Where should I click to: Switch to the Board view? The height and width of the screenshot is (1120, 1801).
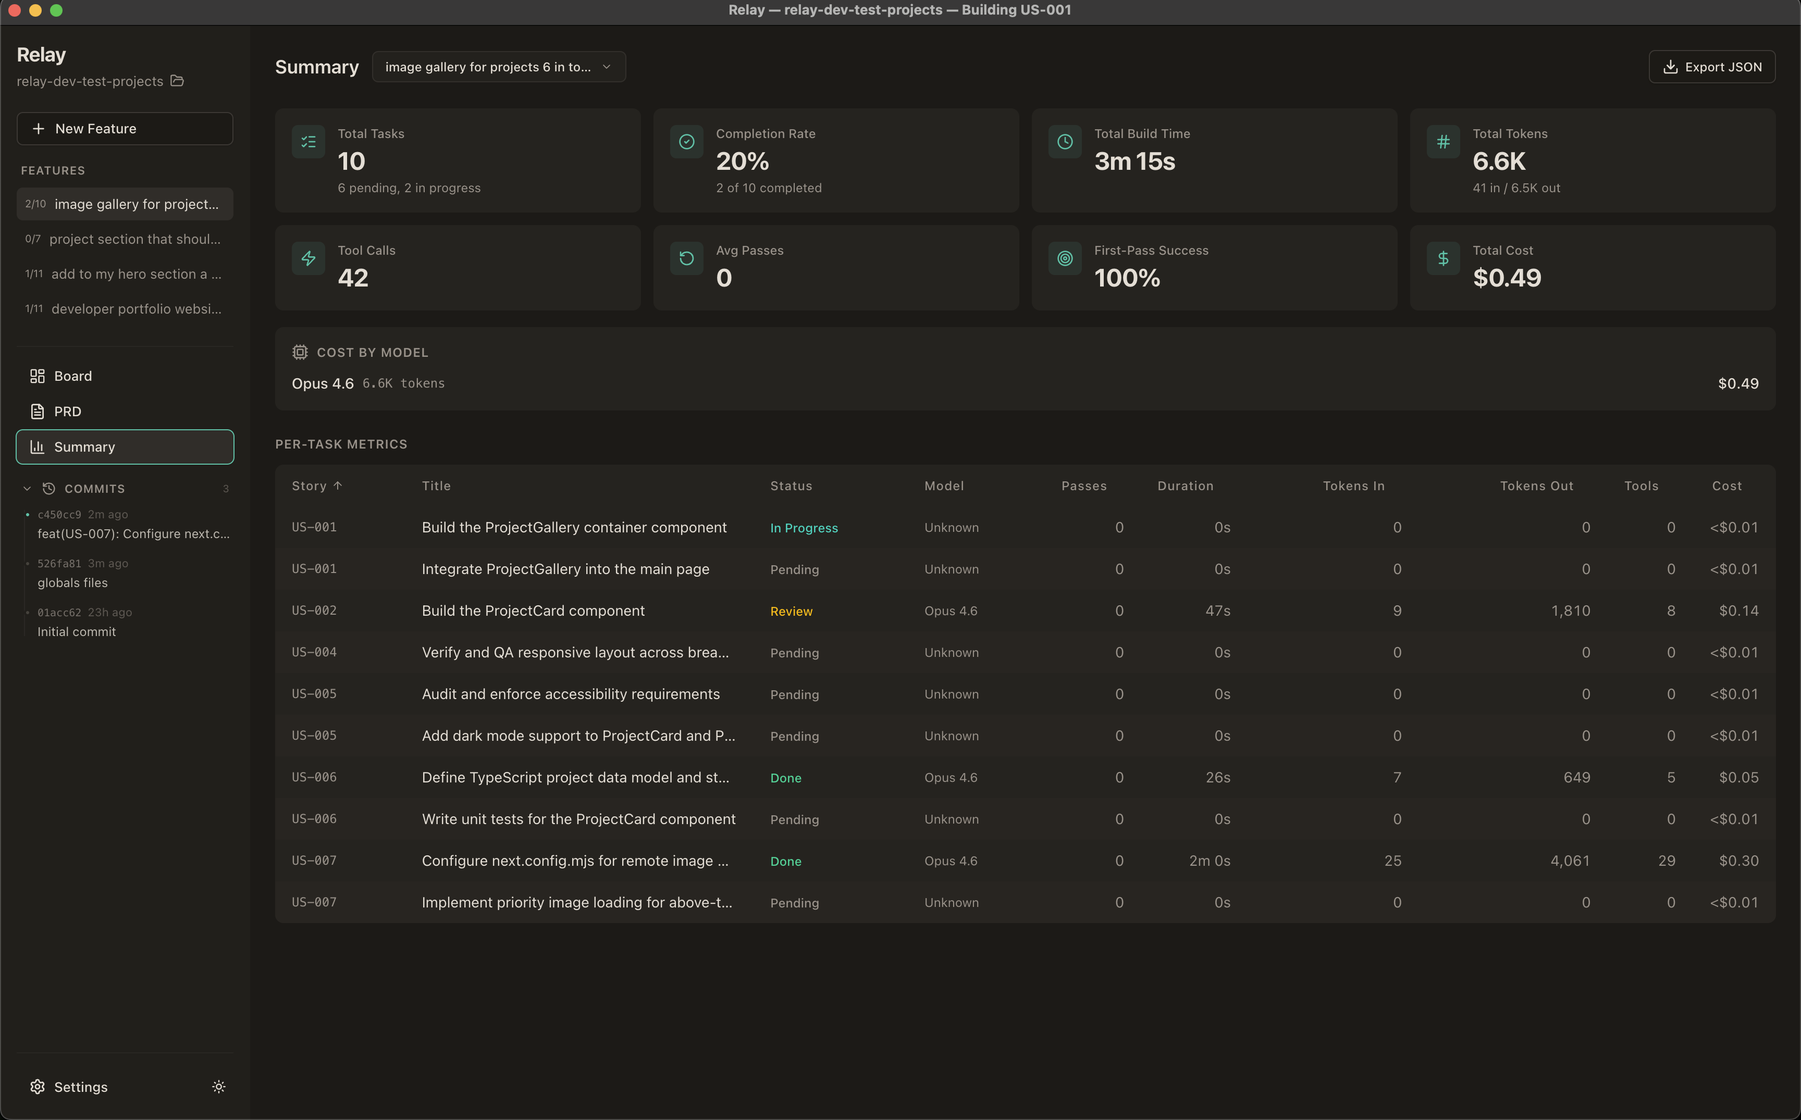(72, 376)
